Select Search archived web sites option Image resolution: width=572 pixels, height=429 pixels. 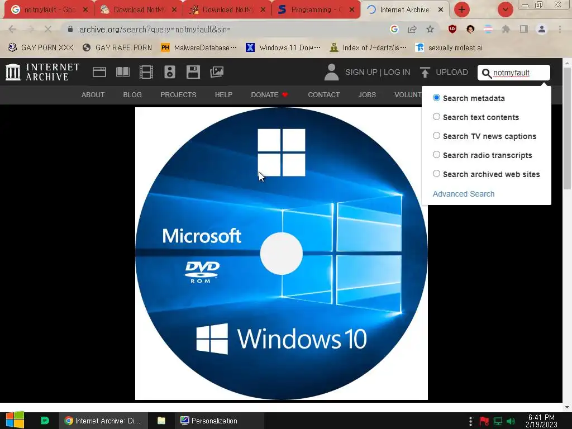click(x=436, y=174)
